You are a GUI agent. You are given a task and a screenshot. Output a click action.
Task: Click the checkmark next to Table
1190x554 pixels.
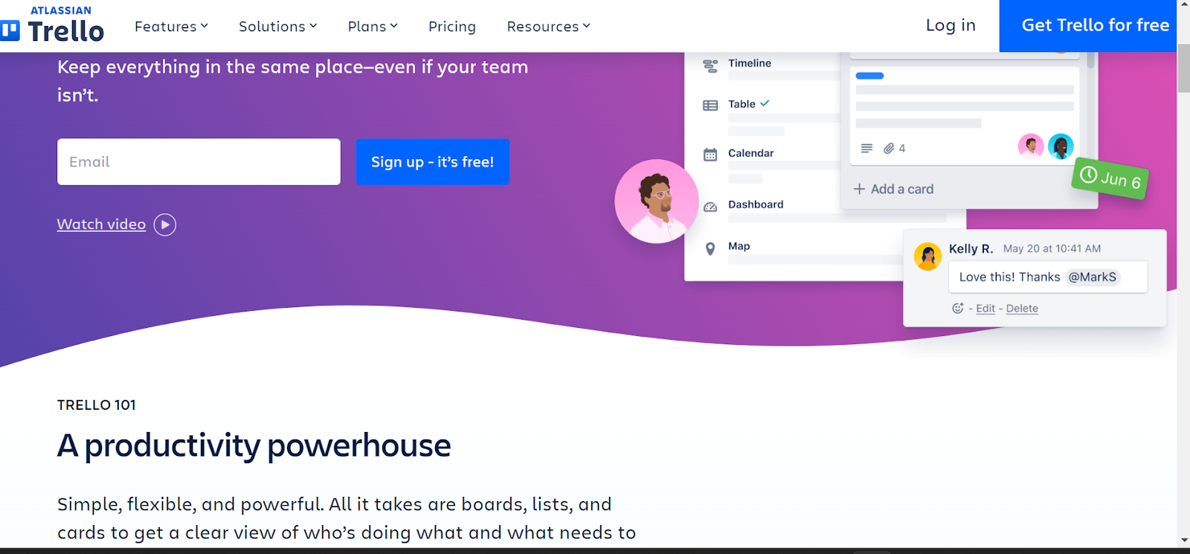pyautogui.click(x=765, y=103)
